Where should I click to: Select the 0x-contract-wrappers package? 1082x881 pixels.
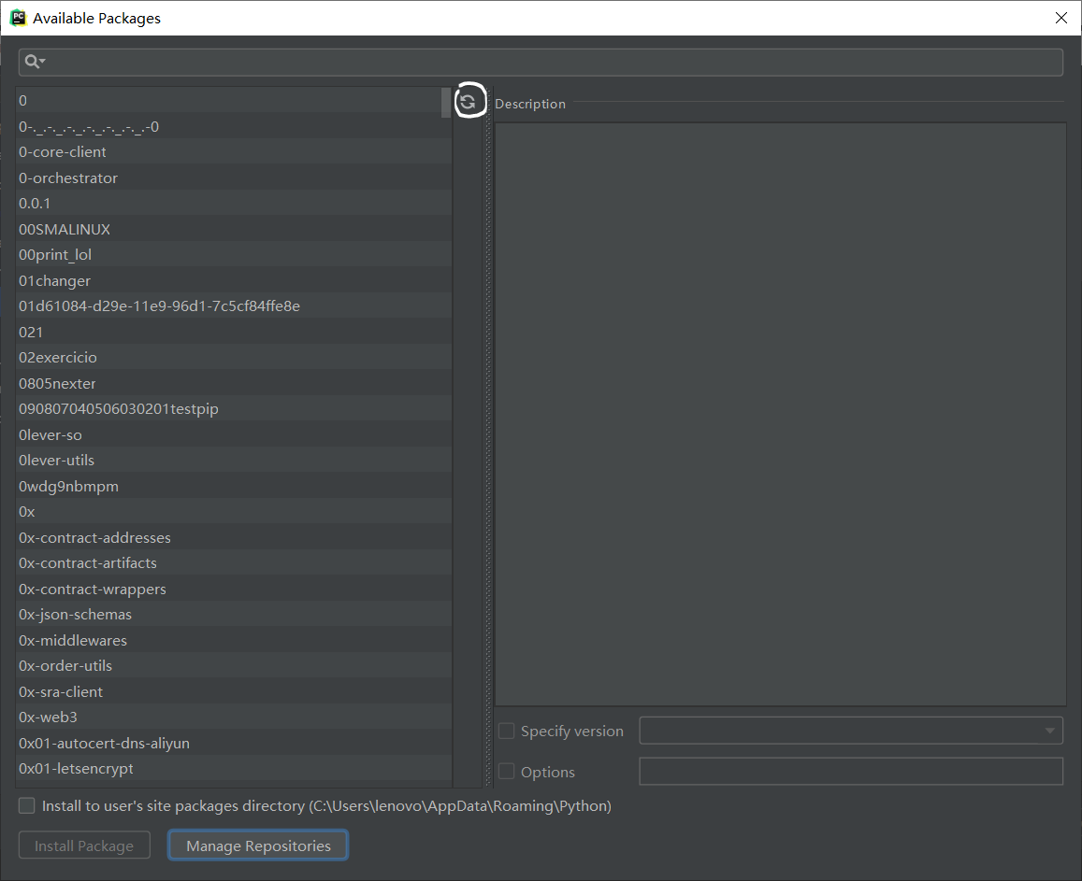coord(234,589)
